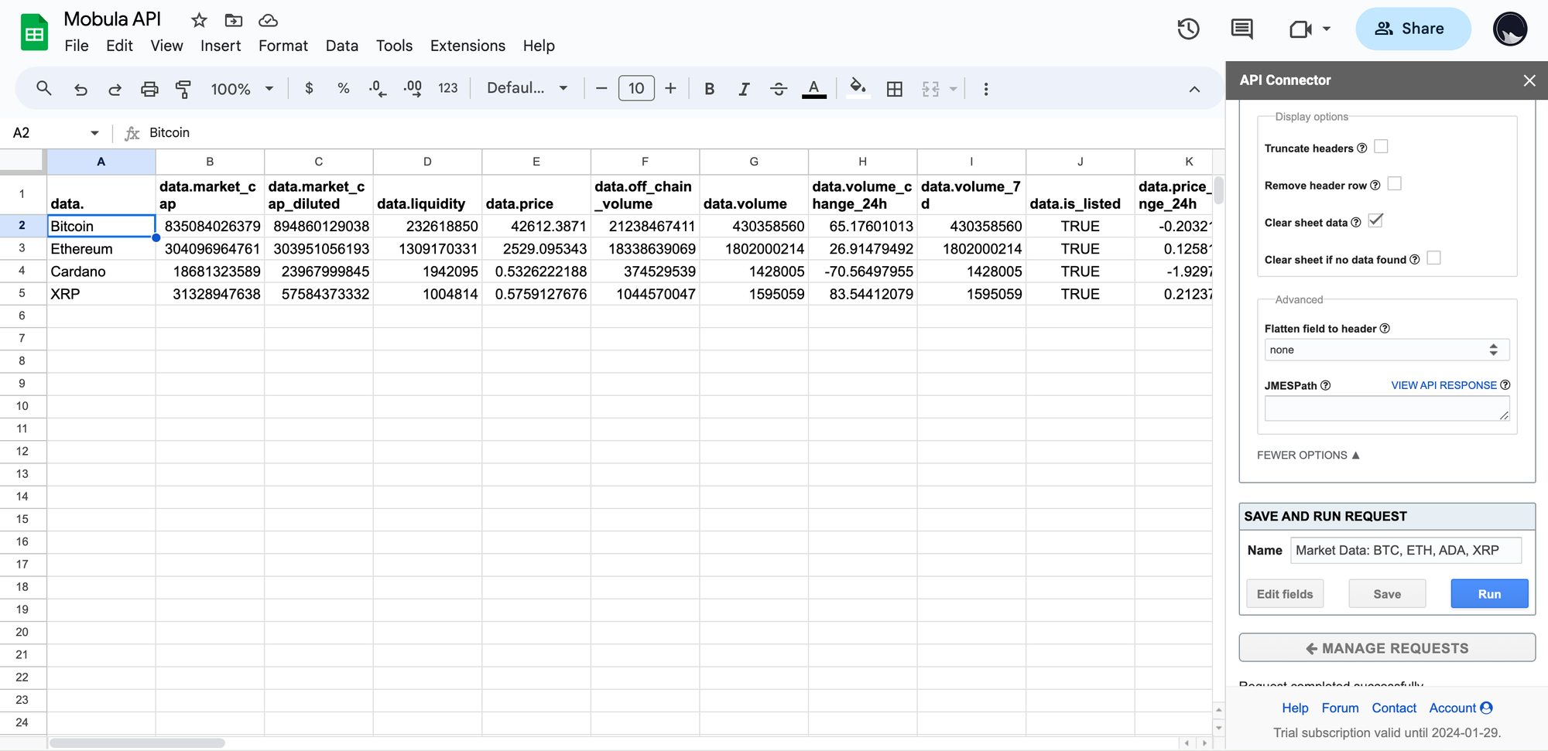
Task: Click the font size box
Action: tap(636, 88)
